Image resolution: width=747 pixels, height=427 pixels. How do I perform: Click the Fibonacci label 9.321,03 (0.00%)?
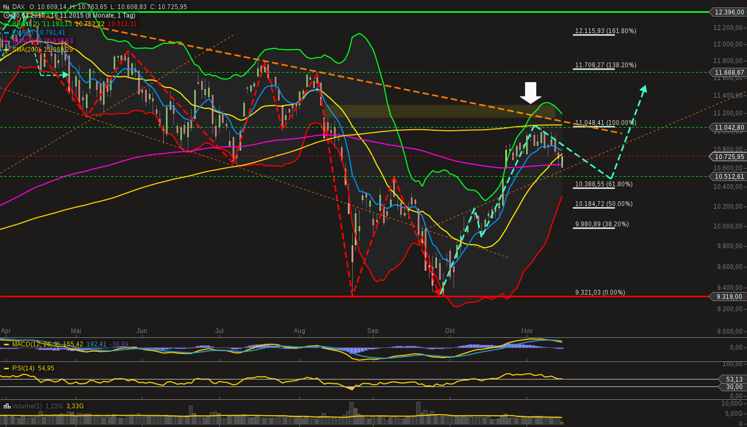coord(600,292)
